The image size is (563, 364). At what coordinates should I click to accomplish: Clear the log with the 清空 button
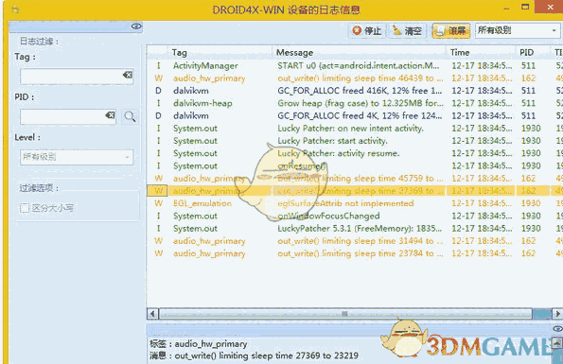(407, 31)
